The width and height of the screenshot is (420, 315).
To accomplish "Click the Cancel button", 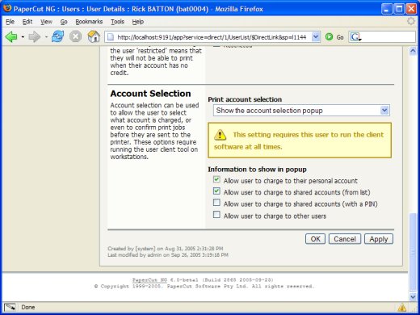I will pos(345,239).
